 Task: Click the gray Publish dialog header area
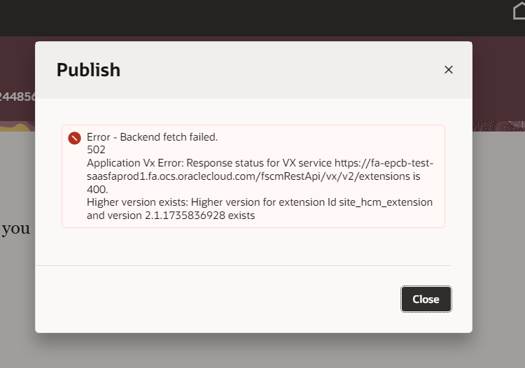click(x=253, y=70)
